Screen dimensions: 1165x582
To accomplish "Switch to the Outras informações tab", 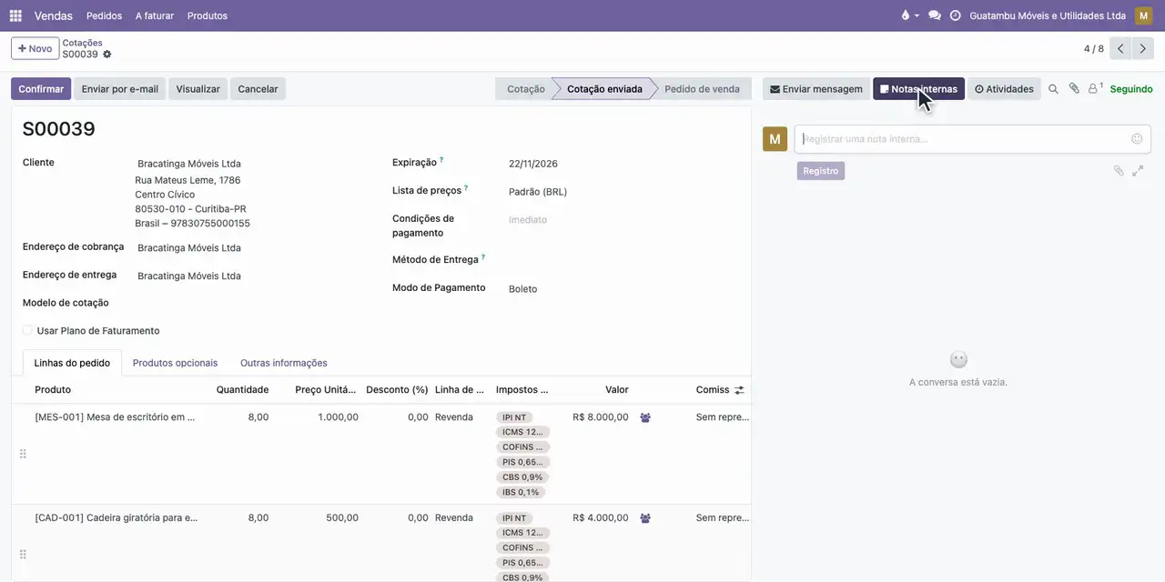I will pyautogui.click(x=284, y=363).
